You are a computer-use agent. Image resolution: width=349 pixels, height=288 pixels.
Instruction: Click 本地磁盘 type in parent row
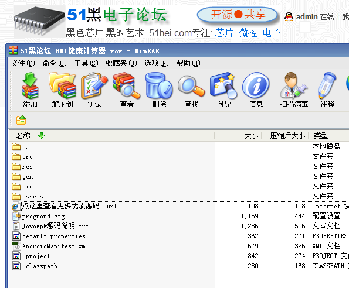(326, 146)
